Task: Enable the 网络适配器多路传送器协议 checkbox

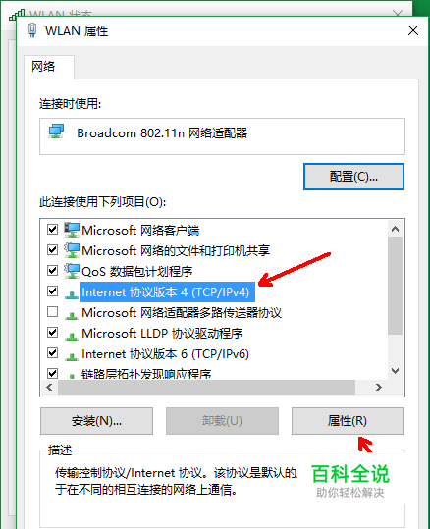Action: point(52,312)
